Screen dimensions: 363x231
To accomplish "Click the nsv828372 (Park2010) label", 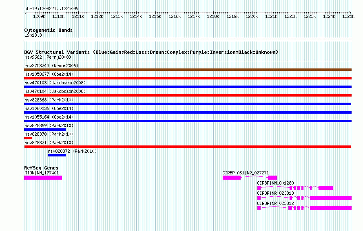I will click(72, 151).
